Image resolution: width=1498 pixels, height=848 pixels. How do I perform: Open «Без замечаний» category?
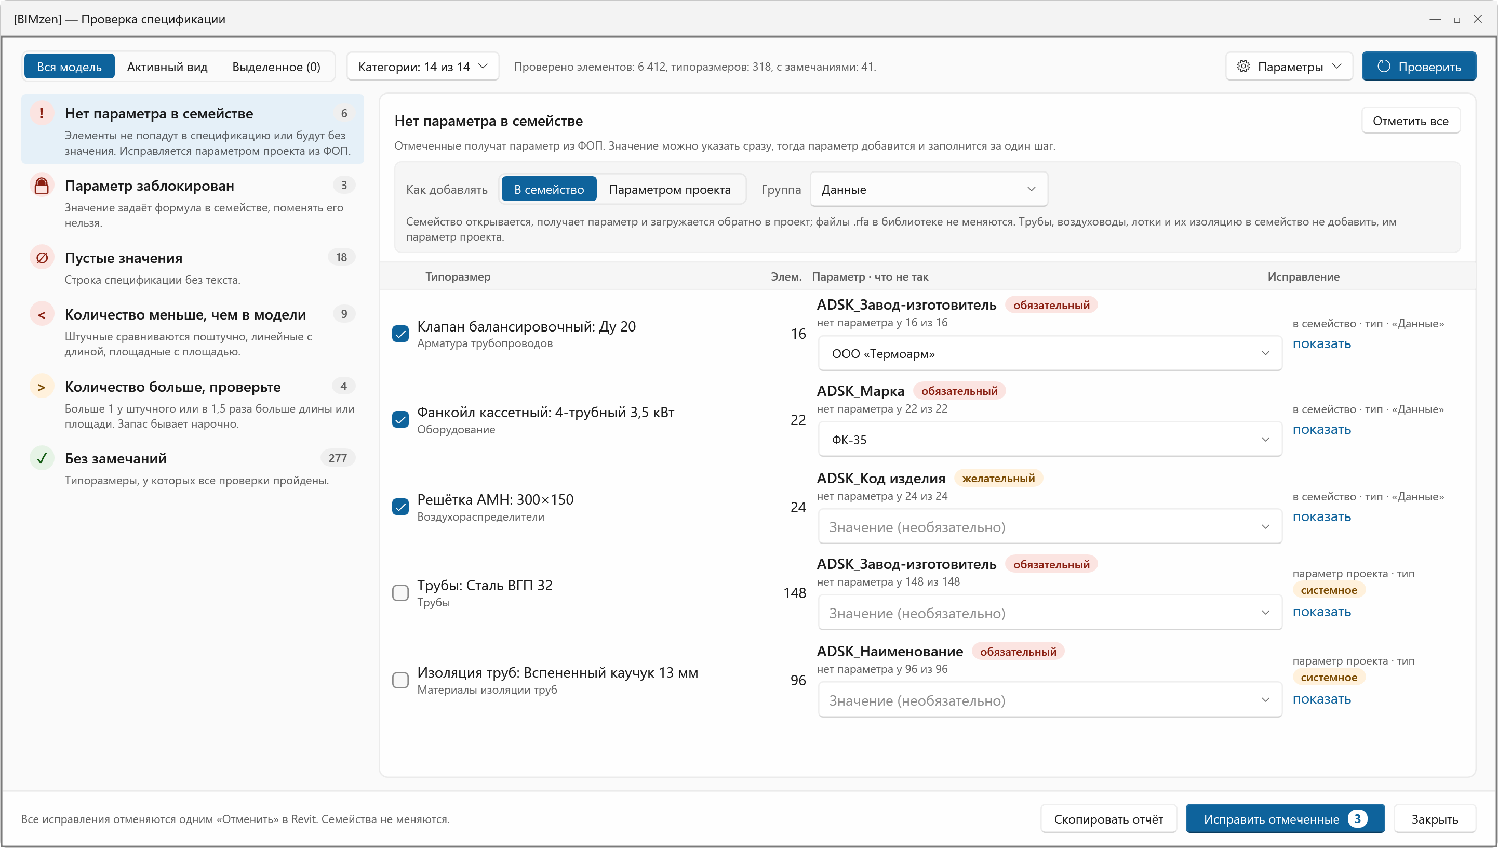(x=193, y=468)
